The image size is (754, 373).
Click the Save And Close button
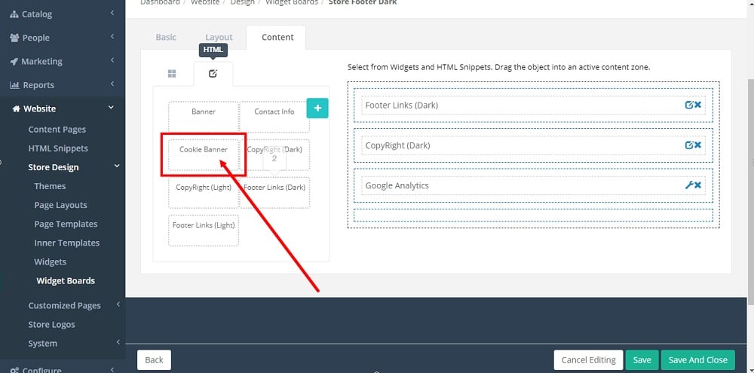pyautogui.click(x=697, y=360)
